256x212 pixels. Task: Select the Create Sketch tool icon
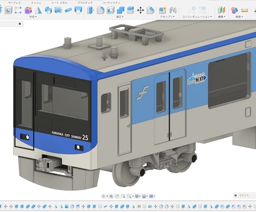pyautogui.click(x=18, y=10)
